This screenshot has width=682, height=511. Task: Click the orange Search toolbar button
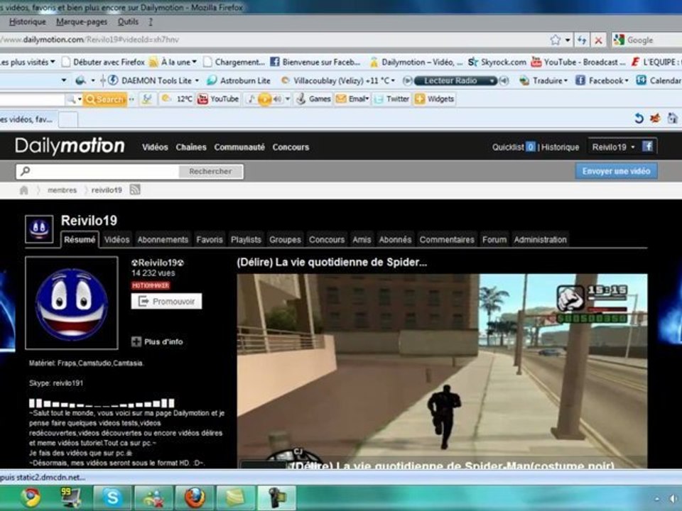105,99
